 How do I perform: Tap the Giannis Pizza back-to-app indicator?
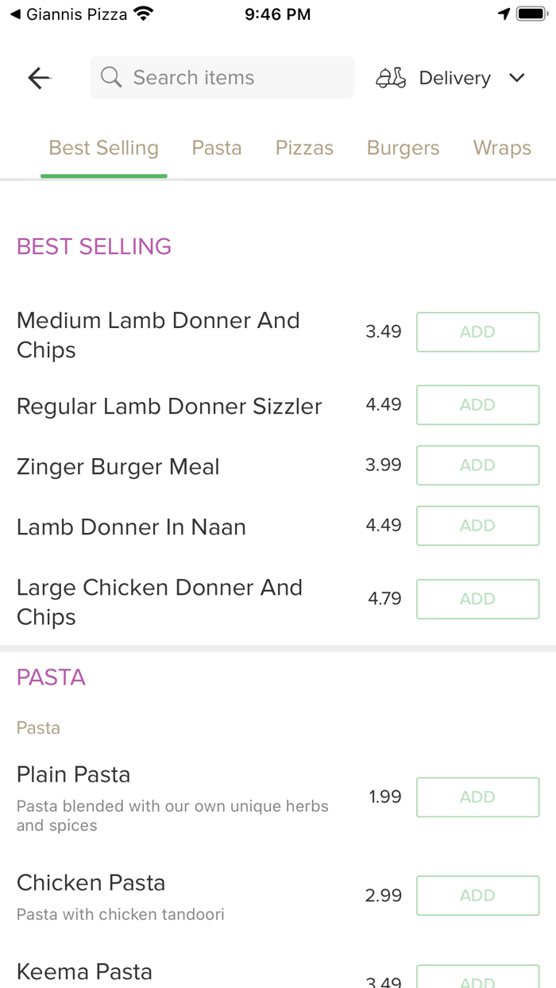(68, 14)
